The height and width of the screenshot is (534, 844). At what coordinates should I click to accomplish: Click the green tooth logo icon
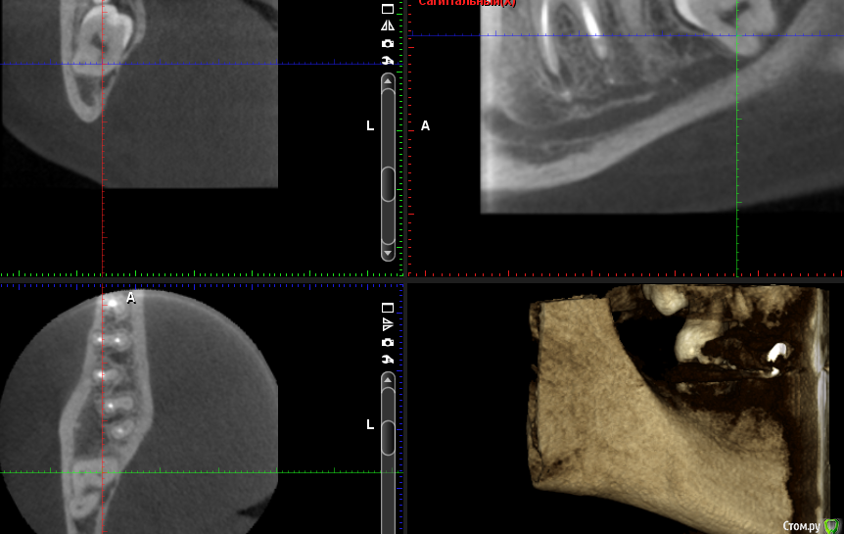[832, 526]
